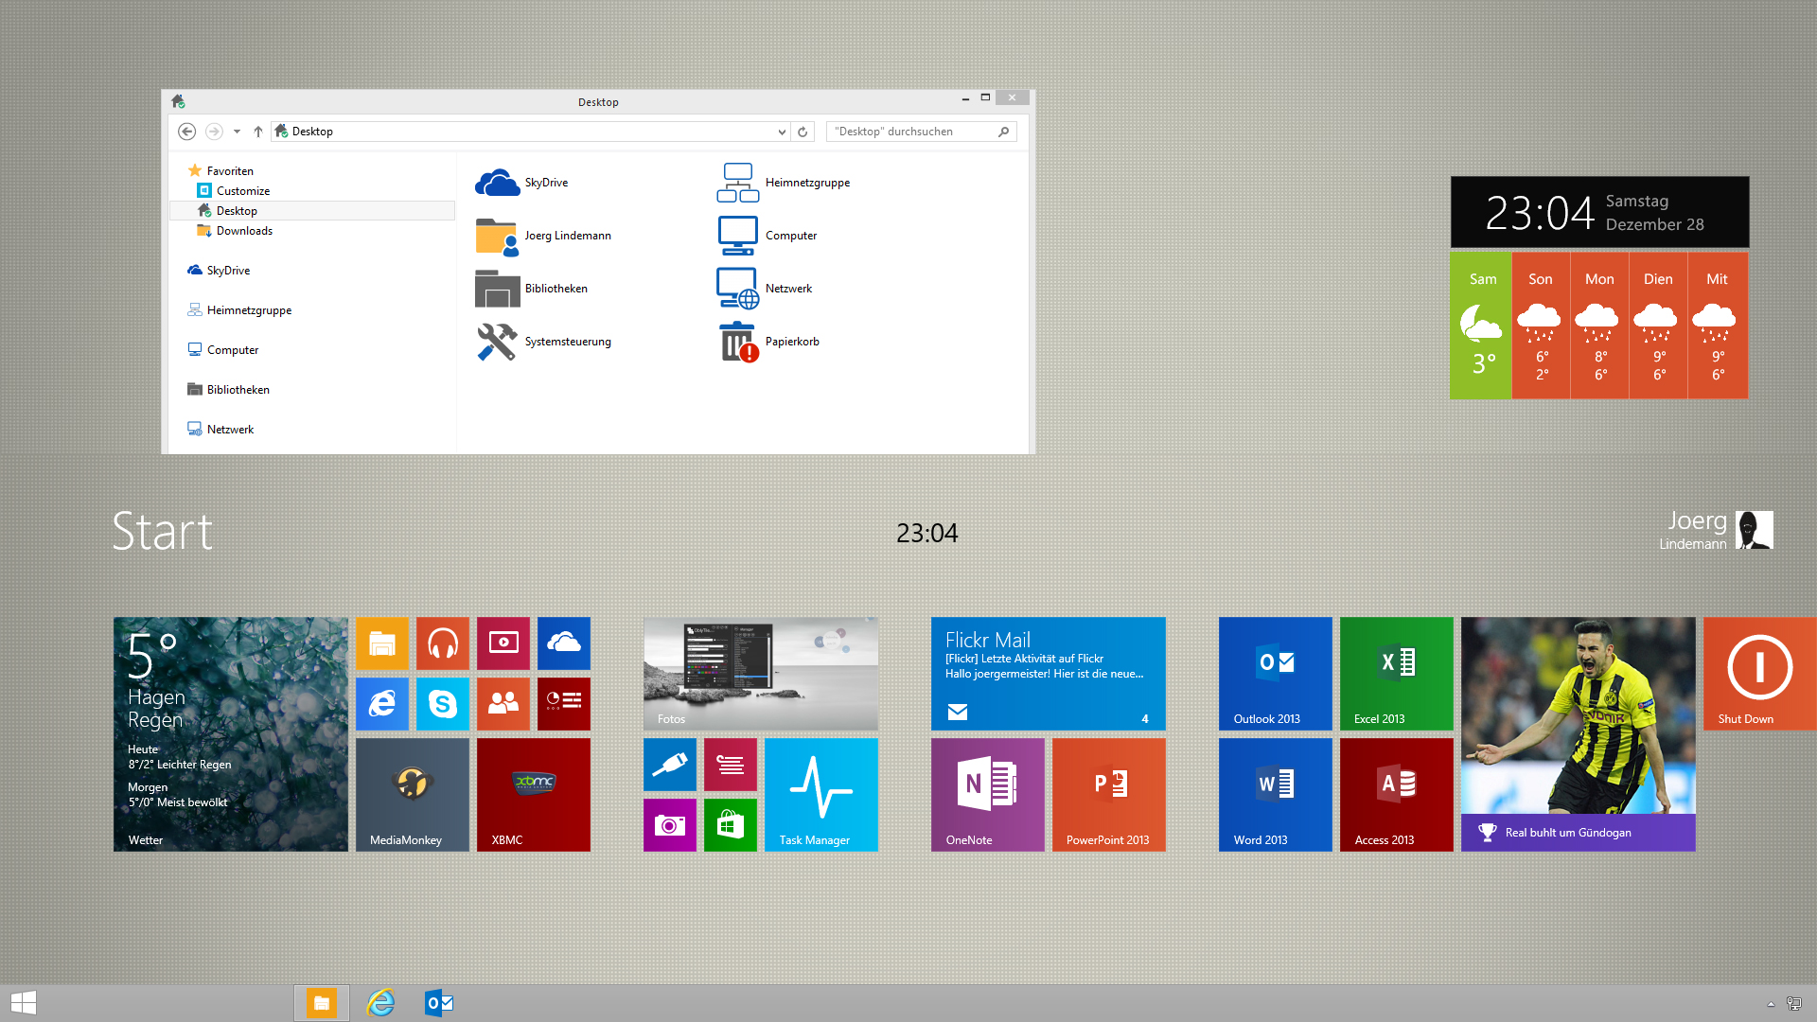Open the orange People tile
Viewport: 1817px width, 1022px height.
pyautogui.click(x=503, y=704)
